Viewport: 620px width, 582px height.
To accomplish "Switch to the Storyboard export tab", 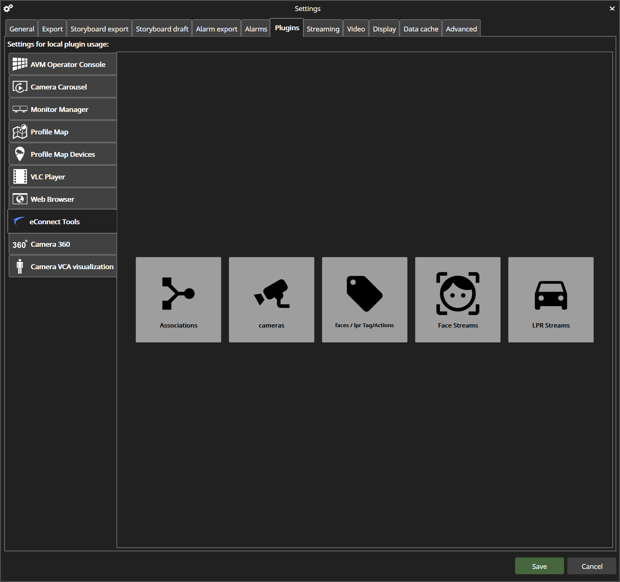I will pos(99,28).
